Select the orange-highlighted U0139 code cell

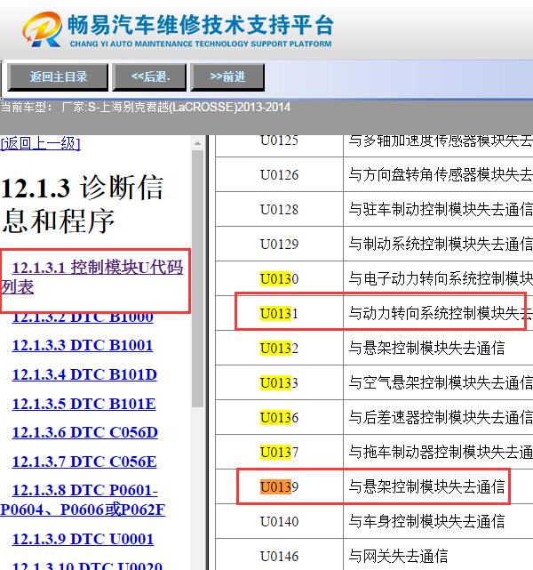[279, 486]
